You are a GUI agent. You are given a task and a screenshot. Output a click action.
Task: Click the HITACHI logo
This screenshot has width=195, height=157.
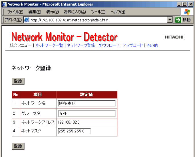click(x=174, y=37)
